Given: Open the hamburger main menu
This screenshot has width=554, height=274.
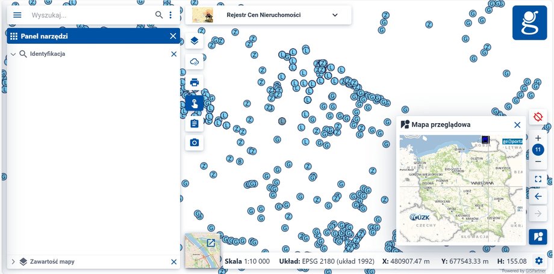Looking at the screenshot, I should tap(17, 15).
